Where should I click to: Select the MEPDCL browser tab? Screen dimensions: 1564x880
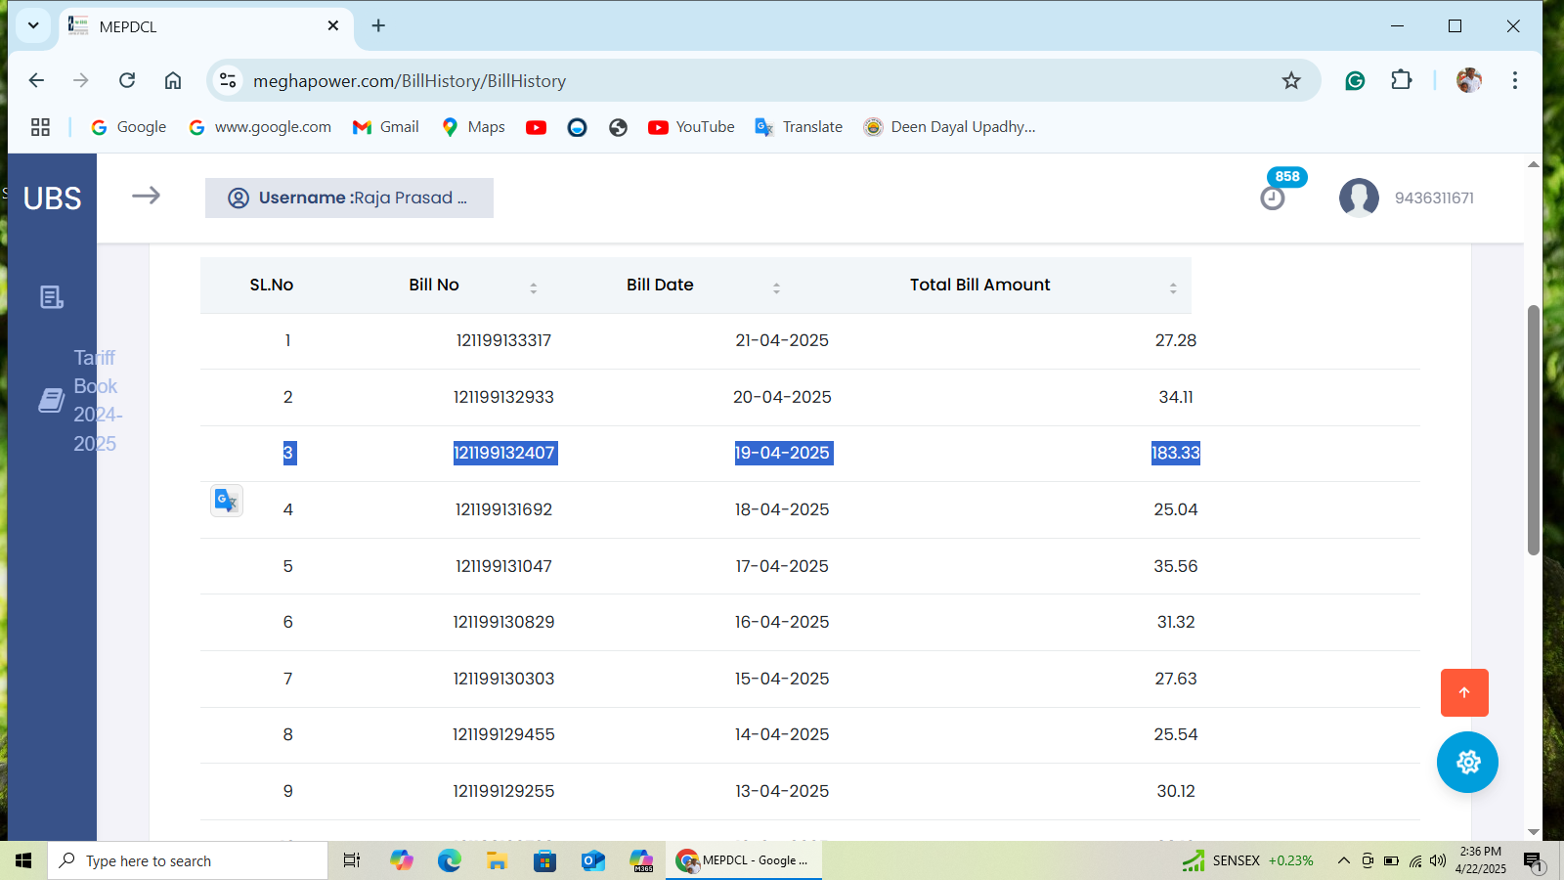pyautogui.click(x=205, y=26)
